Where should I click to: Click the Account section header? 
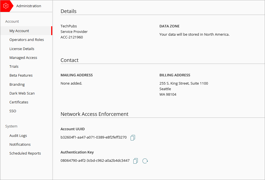12,21
